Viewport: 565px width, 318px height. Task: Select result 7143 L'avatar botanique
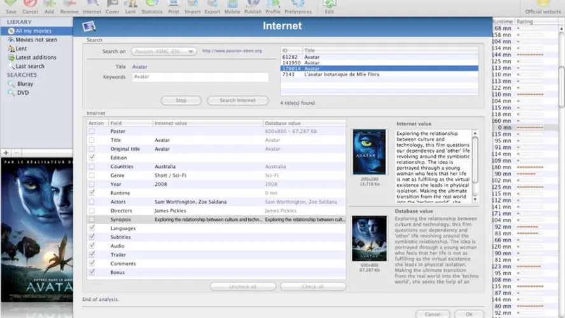(379, 74)
